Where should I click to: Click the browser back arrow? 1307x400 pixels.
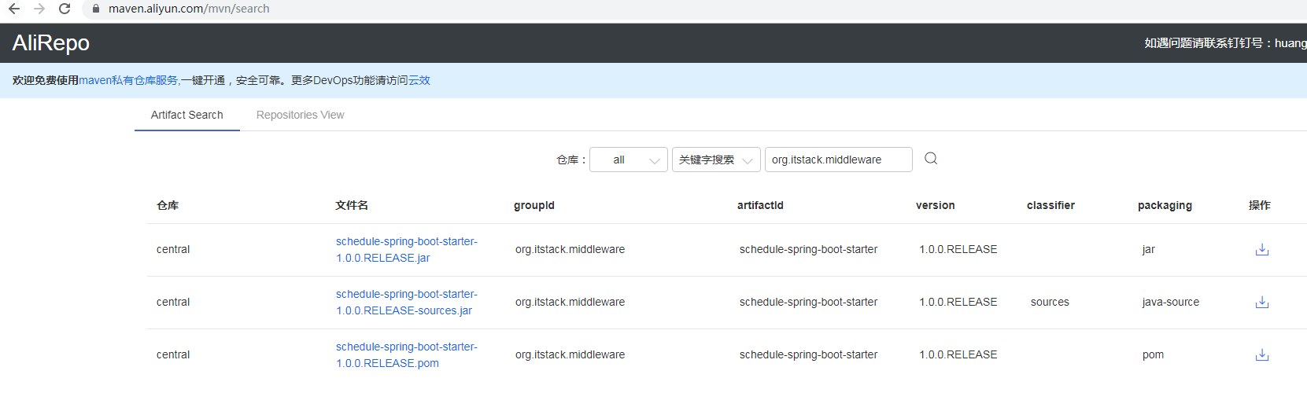pos(14,9)
